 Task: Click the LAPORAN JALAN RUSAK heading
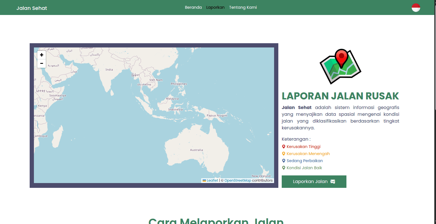(340, 96)
